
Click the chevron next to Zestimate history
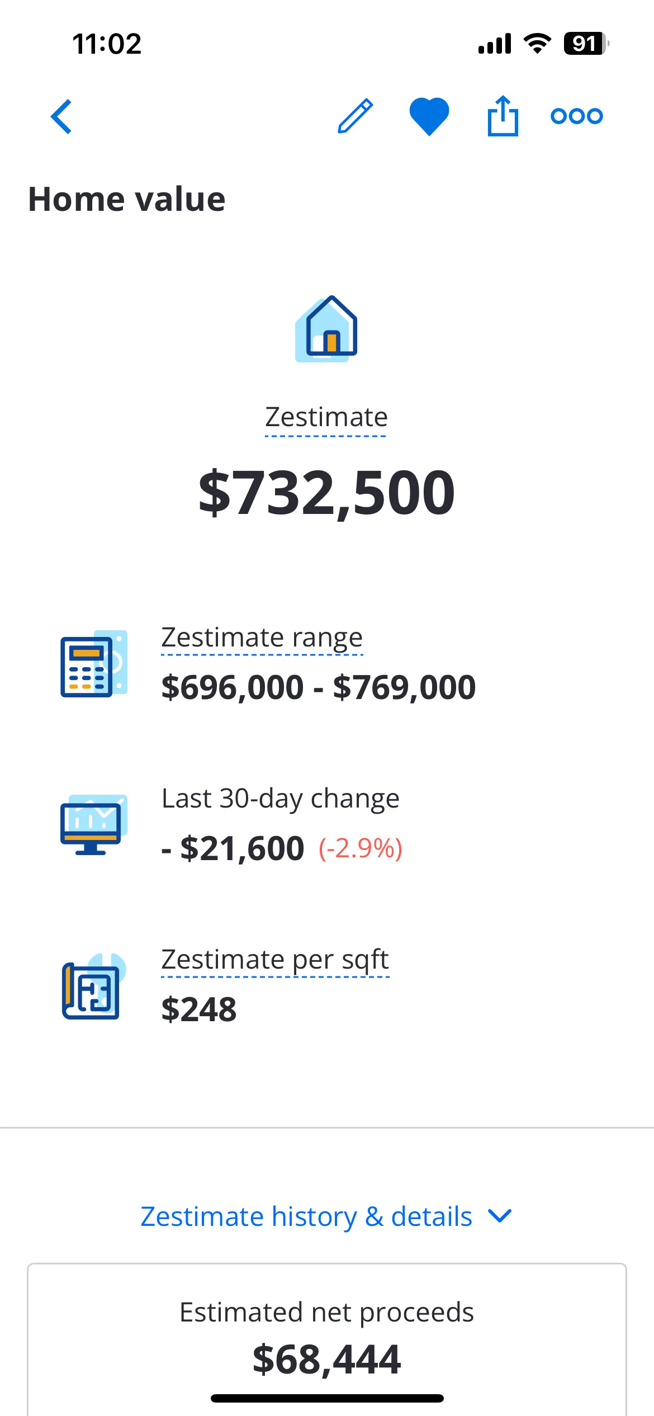(x=500, y=1216)
